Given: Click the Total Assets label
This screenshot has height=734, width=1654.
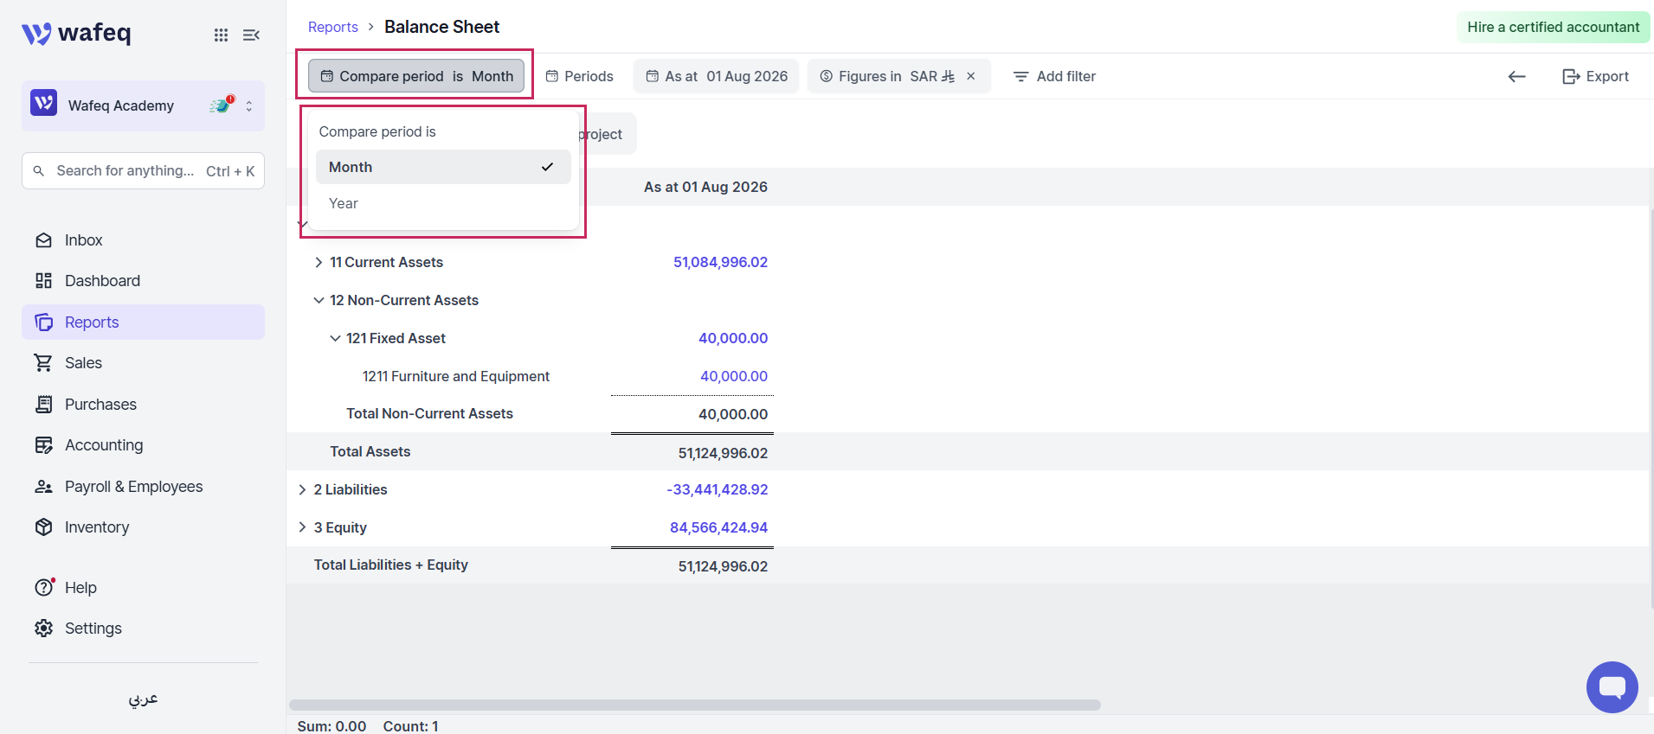Looking at the screenshot, I should pos(370,451).
